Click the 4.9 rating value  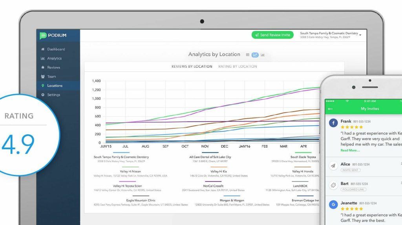click(x=18, y=145)
